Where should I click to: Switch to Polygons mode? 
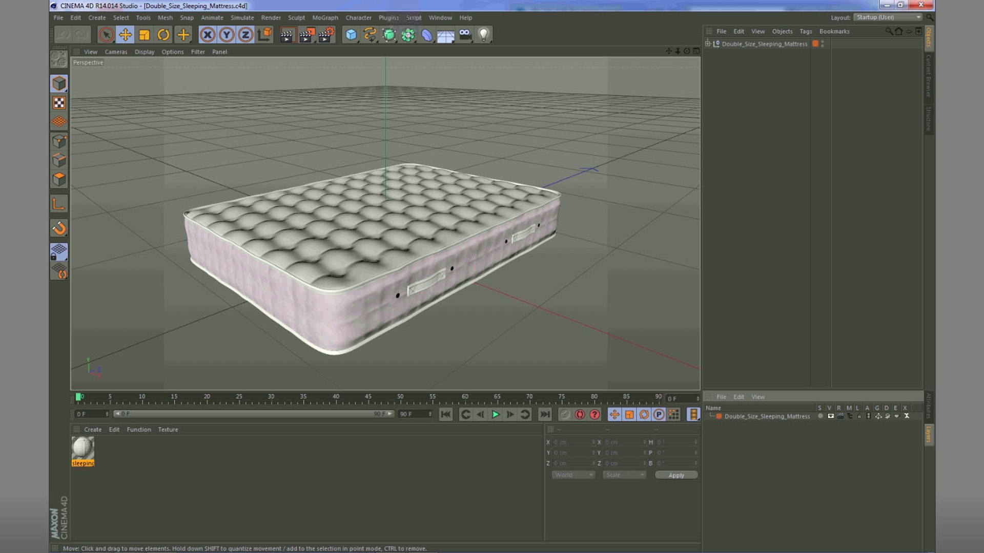point(59,180)
